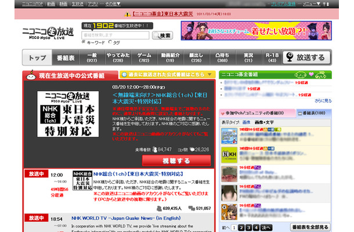Open ＜無線端末向け＞NHK総合(1ch) program link
354x232 pixels.
[160, 98]
